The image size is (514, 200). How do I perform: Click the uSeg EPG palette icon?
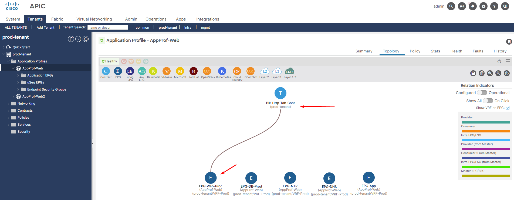coord(130,71)
